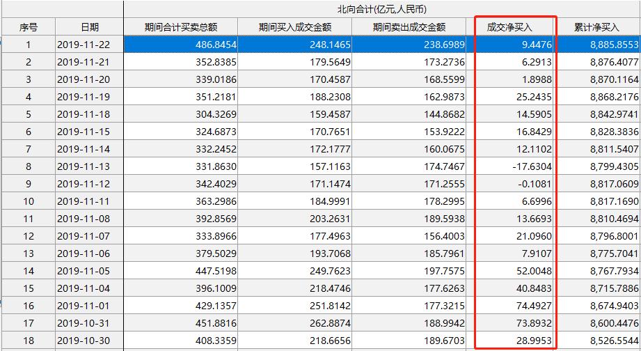Click buy amount 248.1465
The height and width of the screenshot is (351, 641).
[x=294, y=44]
